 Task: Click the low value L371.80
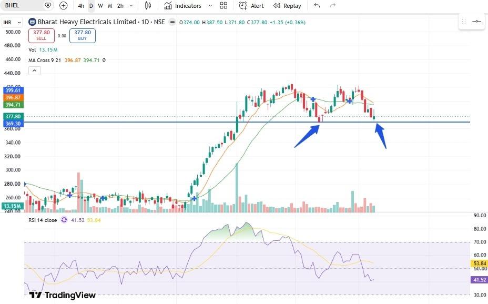[x=235, y=23]
